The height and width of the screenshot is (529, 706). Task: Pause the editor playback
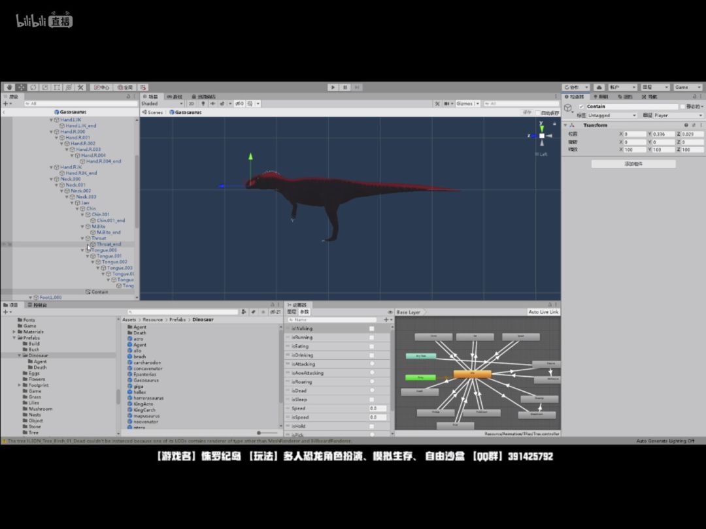point(345,88)
